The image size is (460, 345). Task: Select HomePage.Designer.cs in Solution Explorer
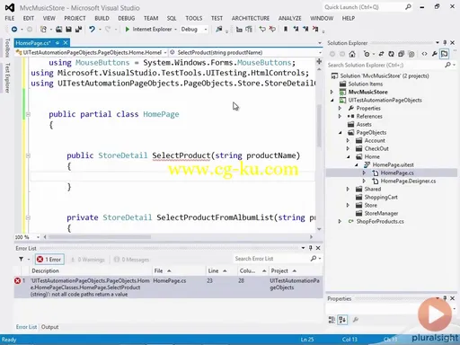click(x=408, y=181)
